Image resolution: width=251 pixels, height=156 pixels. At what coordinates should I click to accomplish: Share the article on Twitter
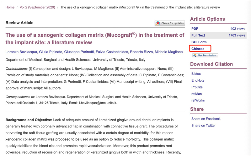(203, 126)
